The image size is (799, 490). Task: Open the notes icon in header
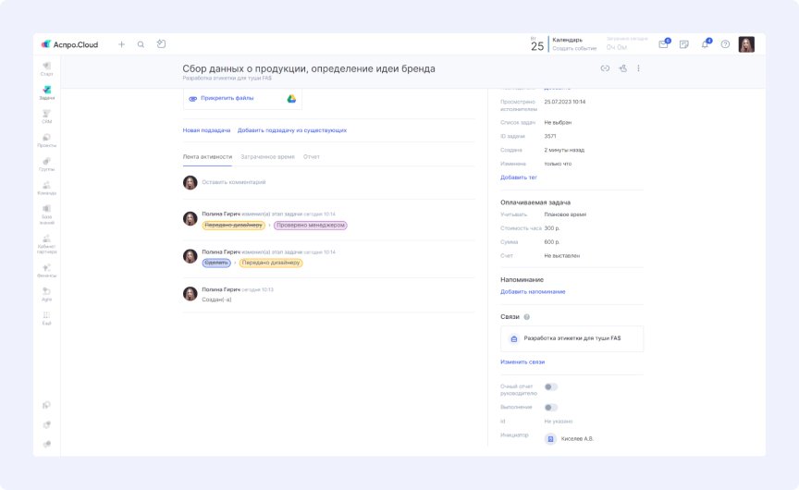click(683, 44)
